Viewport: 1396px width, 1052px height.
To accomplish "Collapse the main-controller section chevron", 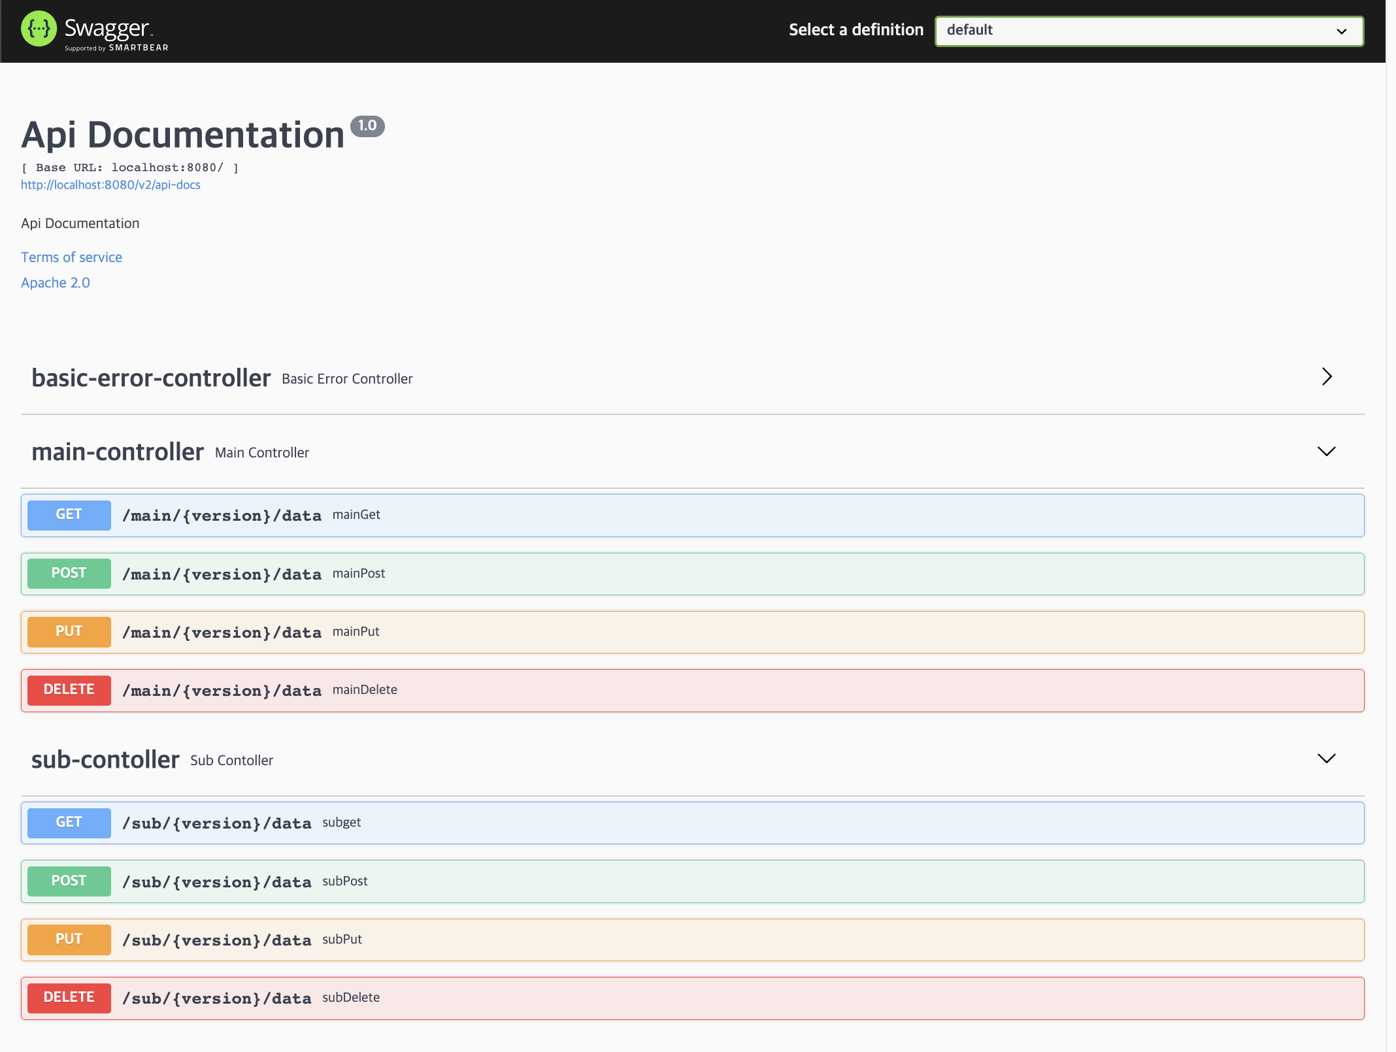I will coord(1326,452).
